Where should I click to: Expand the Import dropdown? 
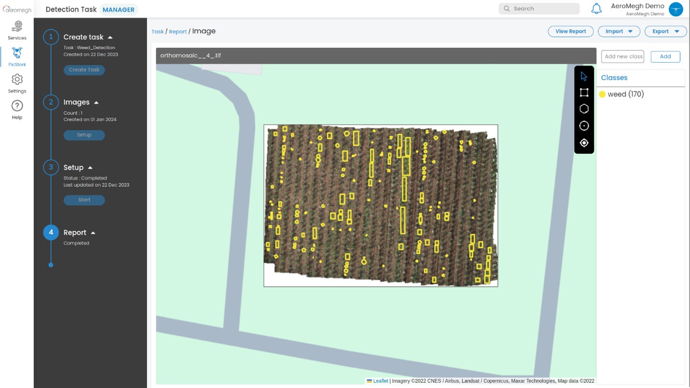(x=619, y=31)
